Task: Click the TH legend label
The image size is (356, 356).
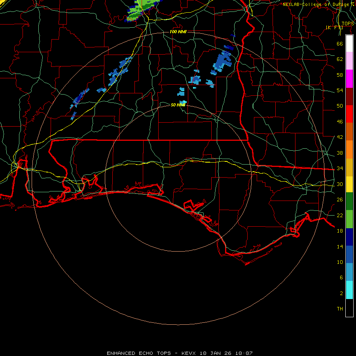Action: pyautogui.click(x=340, y=309)
